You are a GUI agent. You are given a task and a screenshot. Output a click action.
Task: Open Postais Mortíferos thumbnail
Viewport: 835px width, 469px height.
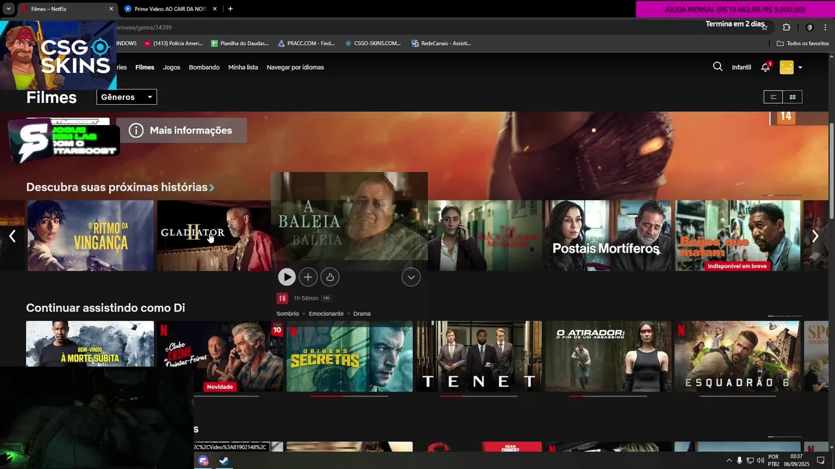pyautogui.click(x=608, y=236)
